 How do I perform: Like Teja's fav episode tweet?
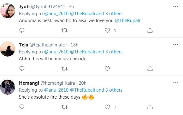pos(107,69)
